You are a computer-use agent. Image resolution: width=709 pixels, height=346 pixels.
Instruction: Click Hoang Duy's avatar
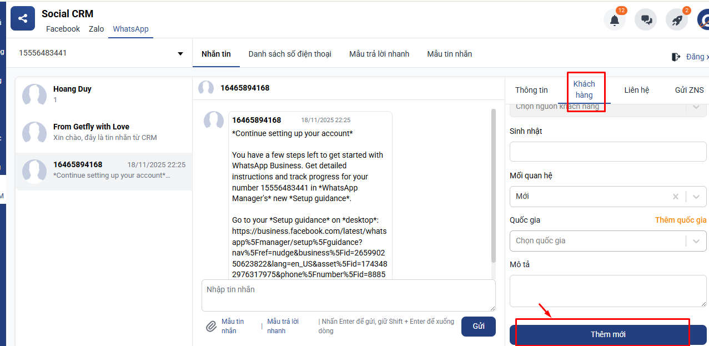(34, 95)
